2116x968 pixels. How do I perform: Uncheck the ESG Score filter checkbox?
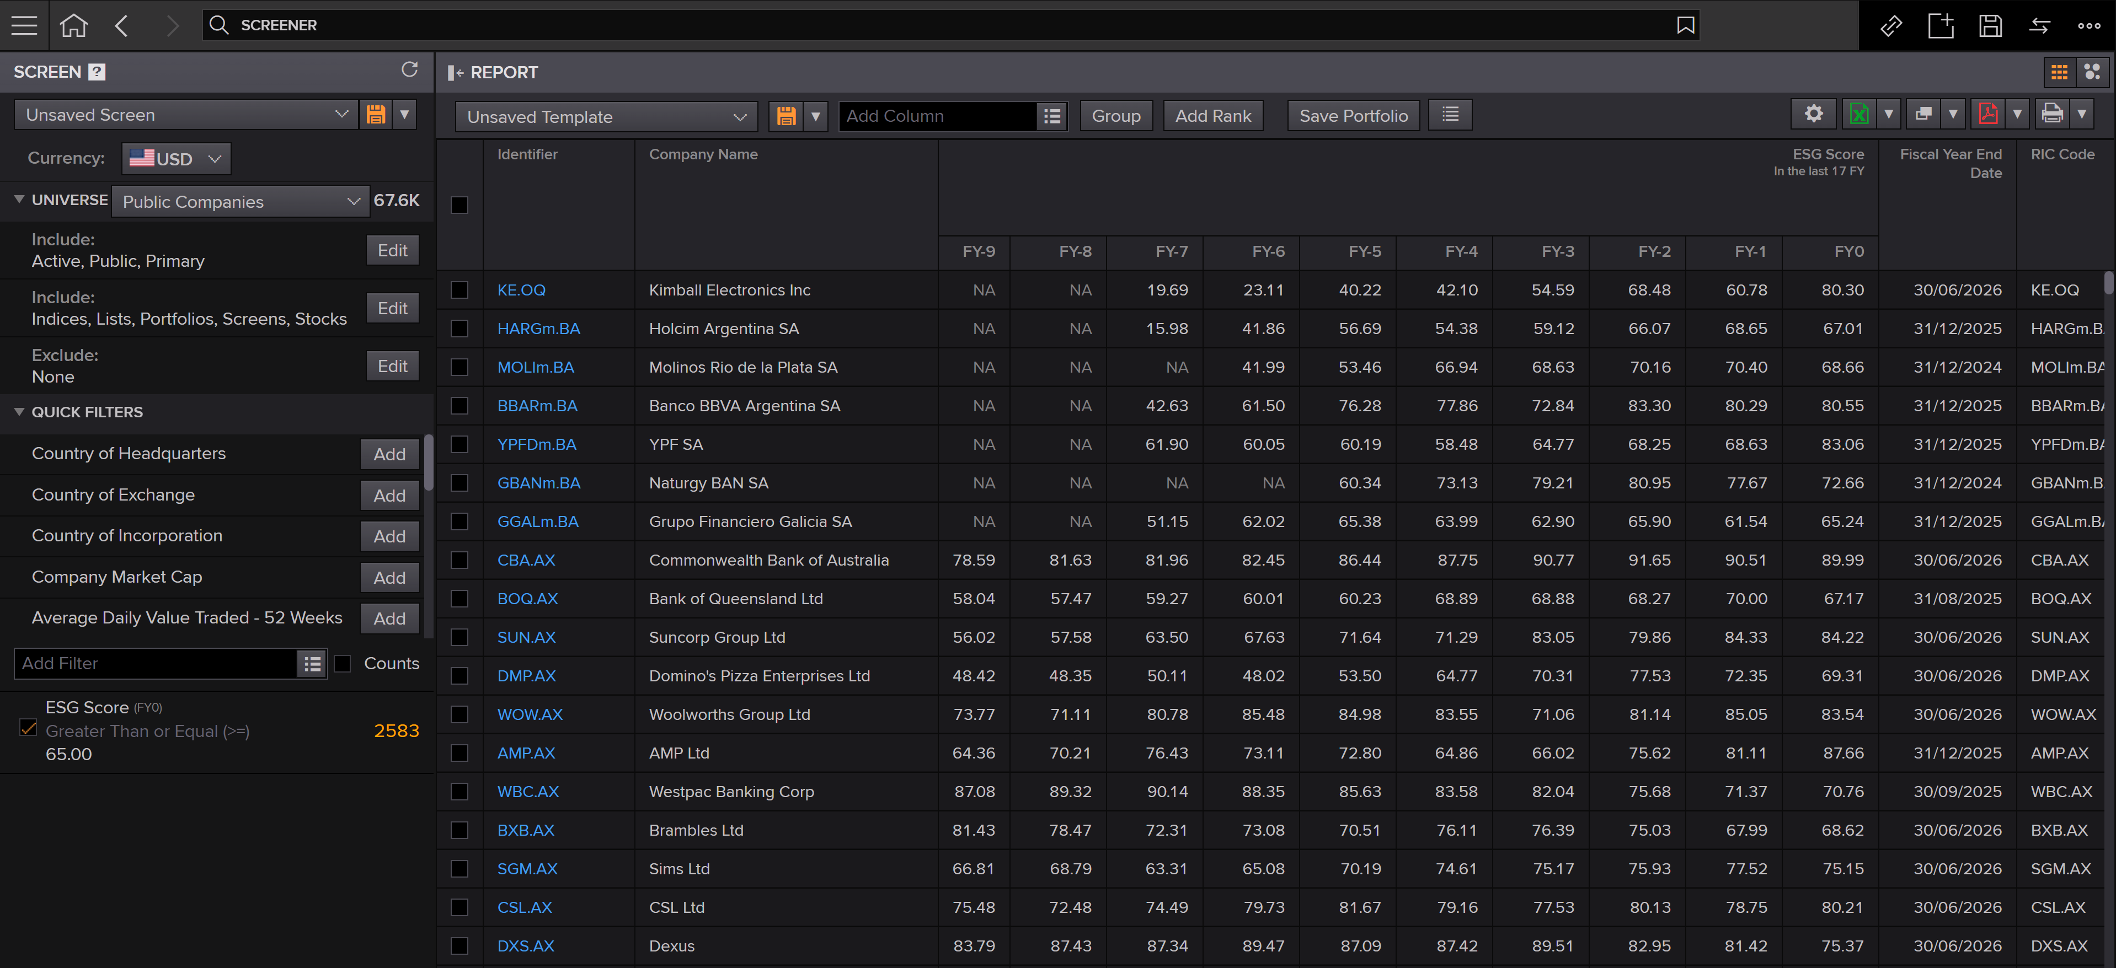point(28,728)
